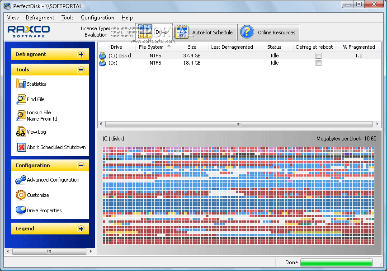This screenshot has width=387, height=271.
Task: Switch to the AutoPilot Schedule tab
Action: (205, 33)
